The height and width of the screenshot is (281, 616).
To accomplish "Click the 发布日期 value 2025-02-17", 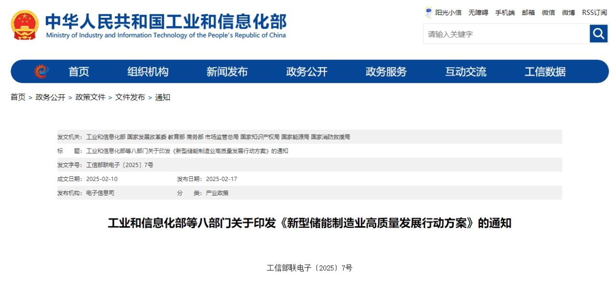I will tap(221, 179).
